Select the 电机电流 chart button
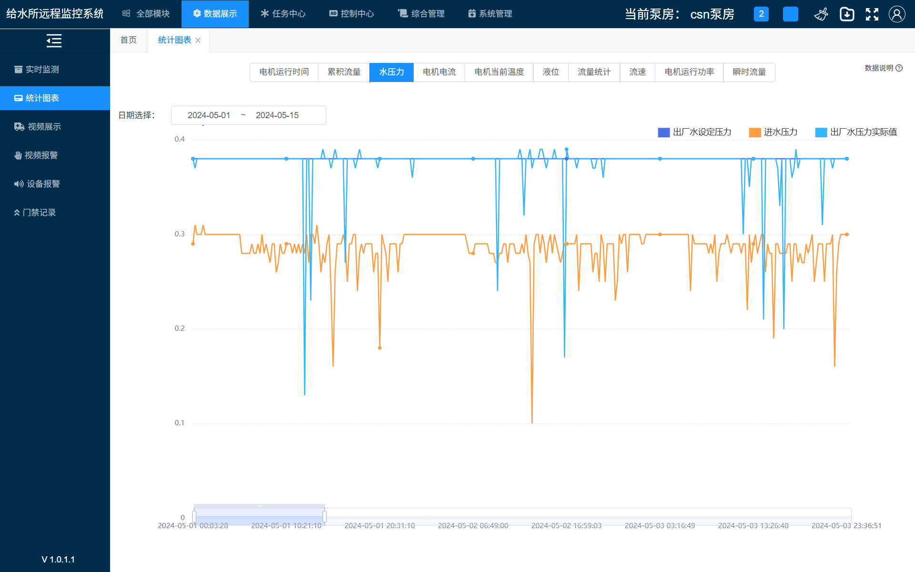The image size is (915, 572). (x=439, y=72)
